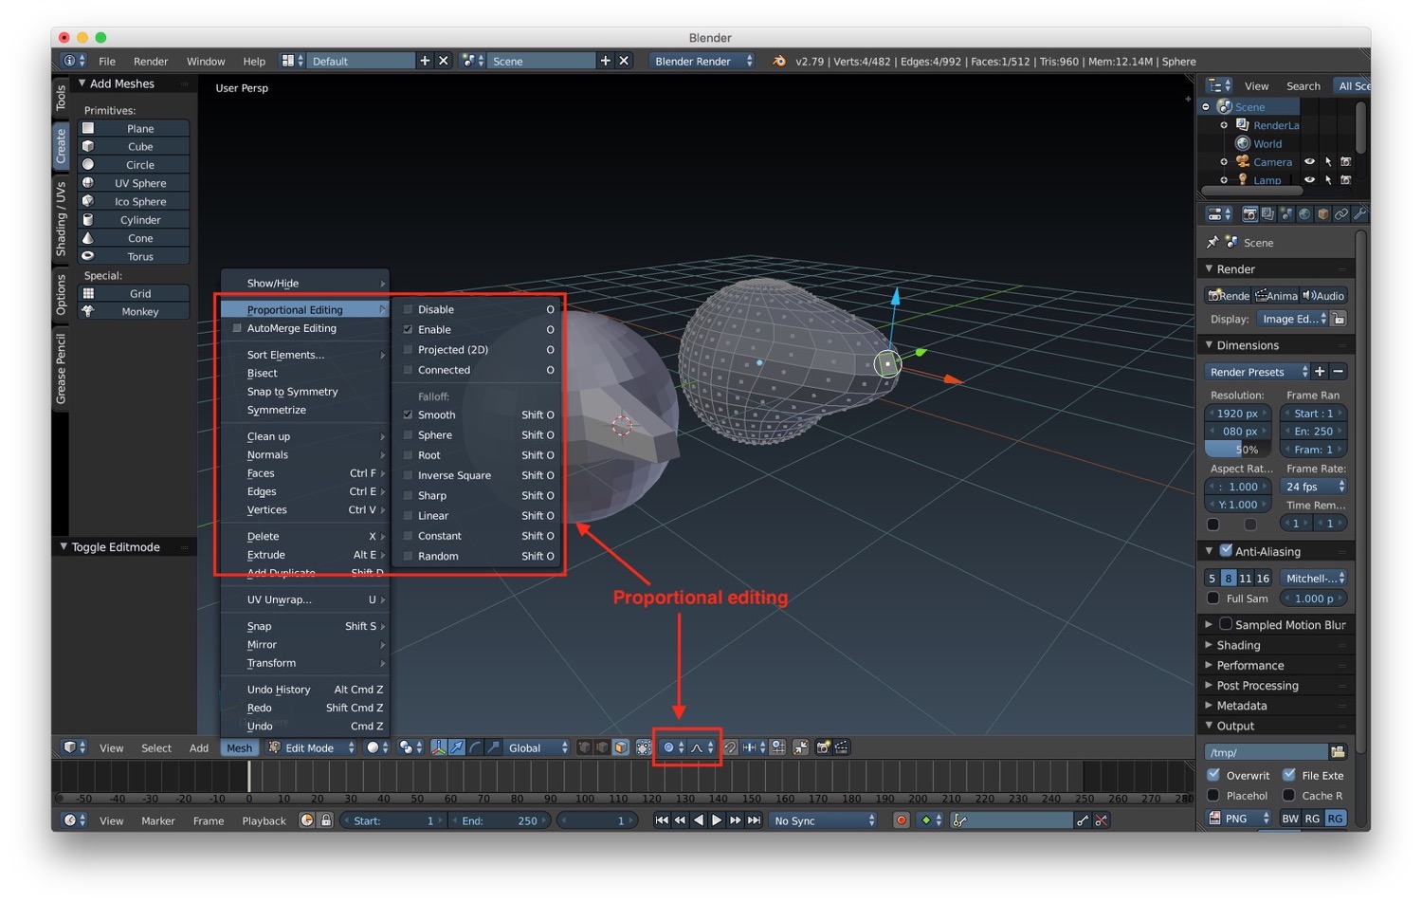Enable the translate manipulator arrow icon

457,747
